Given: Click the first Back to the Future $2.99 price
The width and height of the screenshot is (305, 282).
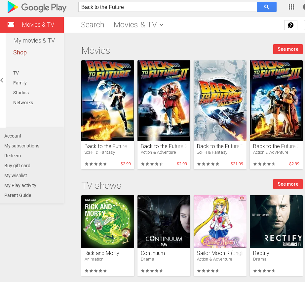Looking at the screenshot, I should [126, 164].
